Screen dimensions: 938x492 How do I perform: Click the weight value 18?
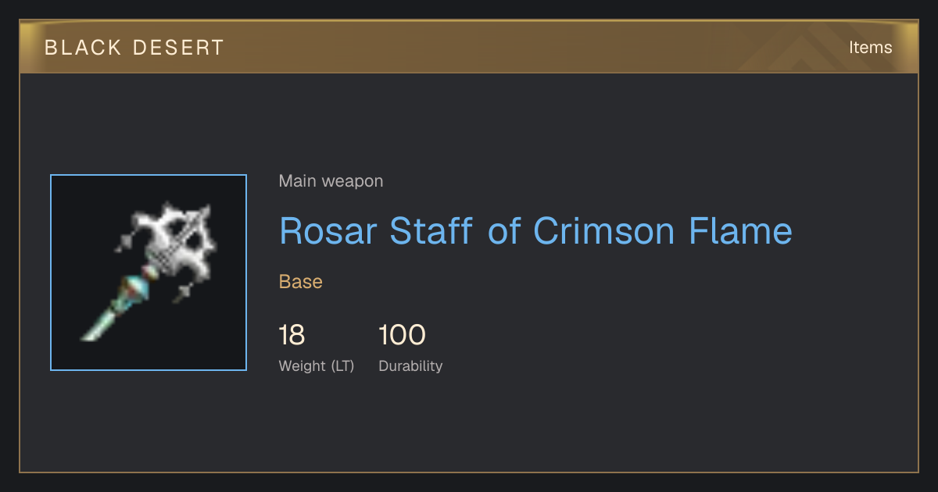click(292, 335)
